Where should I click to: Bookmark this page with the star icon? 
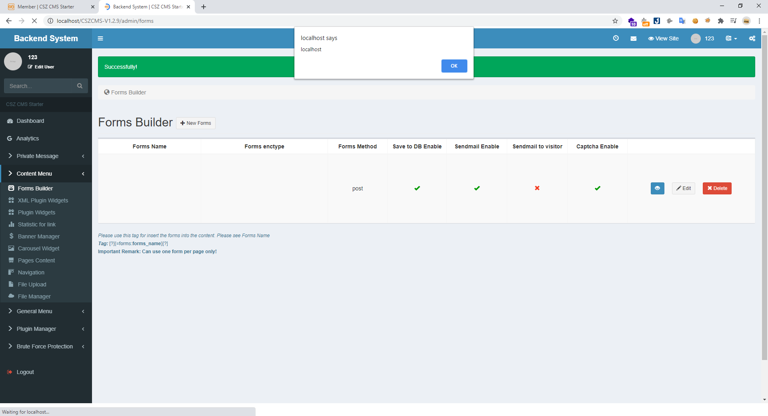pyautogui.click(x=615, y=21)
